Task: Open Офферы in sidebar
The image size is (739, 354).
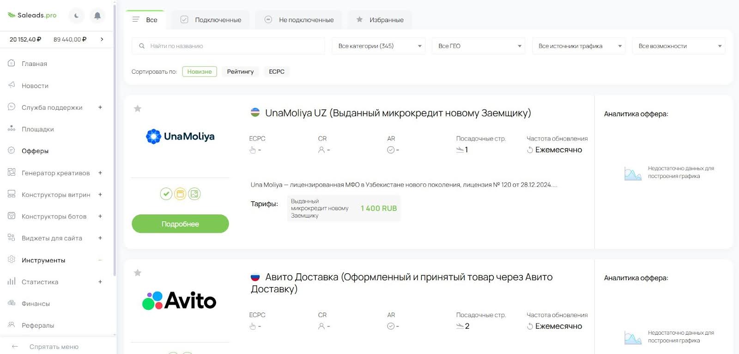Action: (35, 151)
